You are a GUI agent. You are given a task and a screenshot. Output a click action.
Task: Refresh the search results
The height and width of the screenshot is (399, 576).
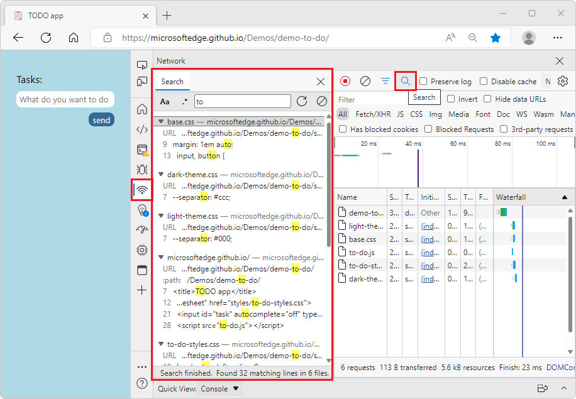[x=302, y=101]
